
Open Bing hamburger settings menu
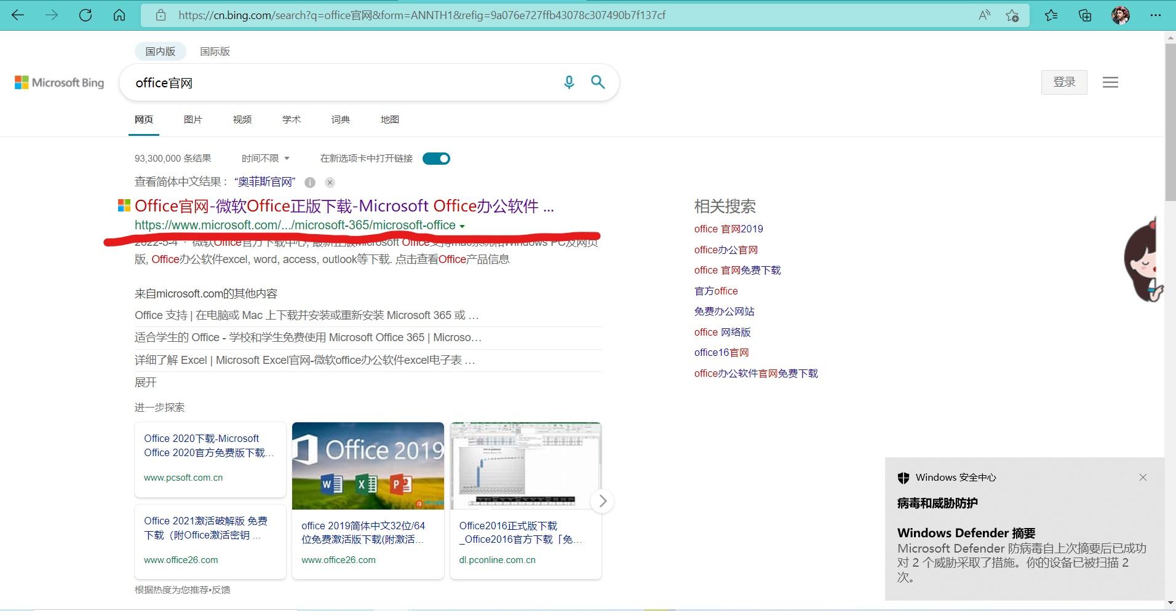[x=1110, y=82]
